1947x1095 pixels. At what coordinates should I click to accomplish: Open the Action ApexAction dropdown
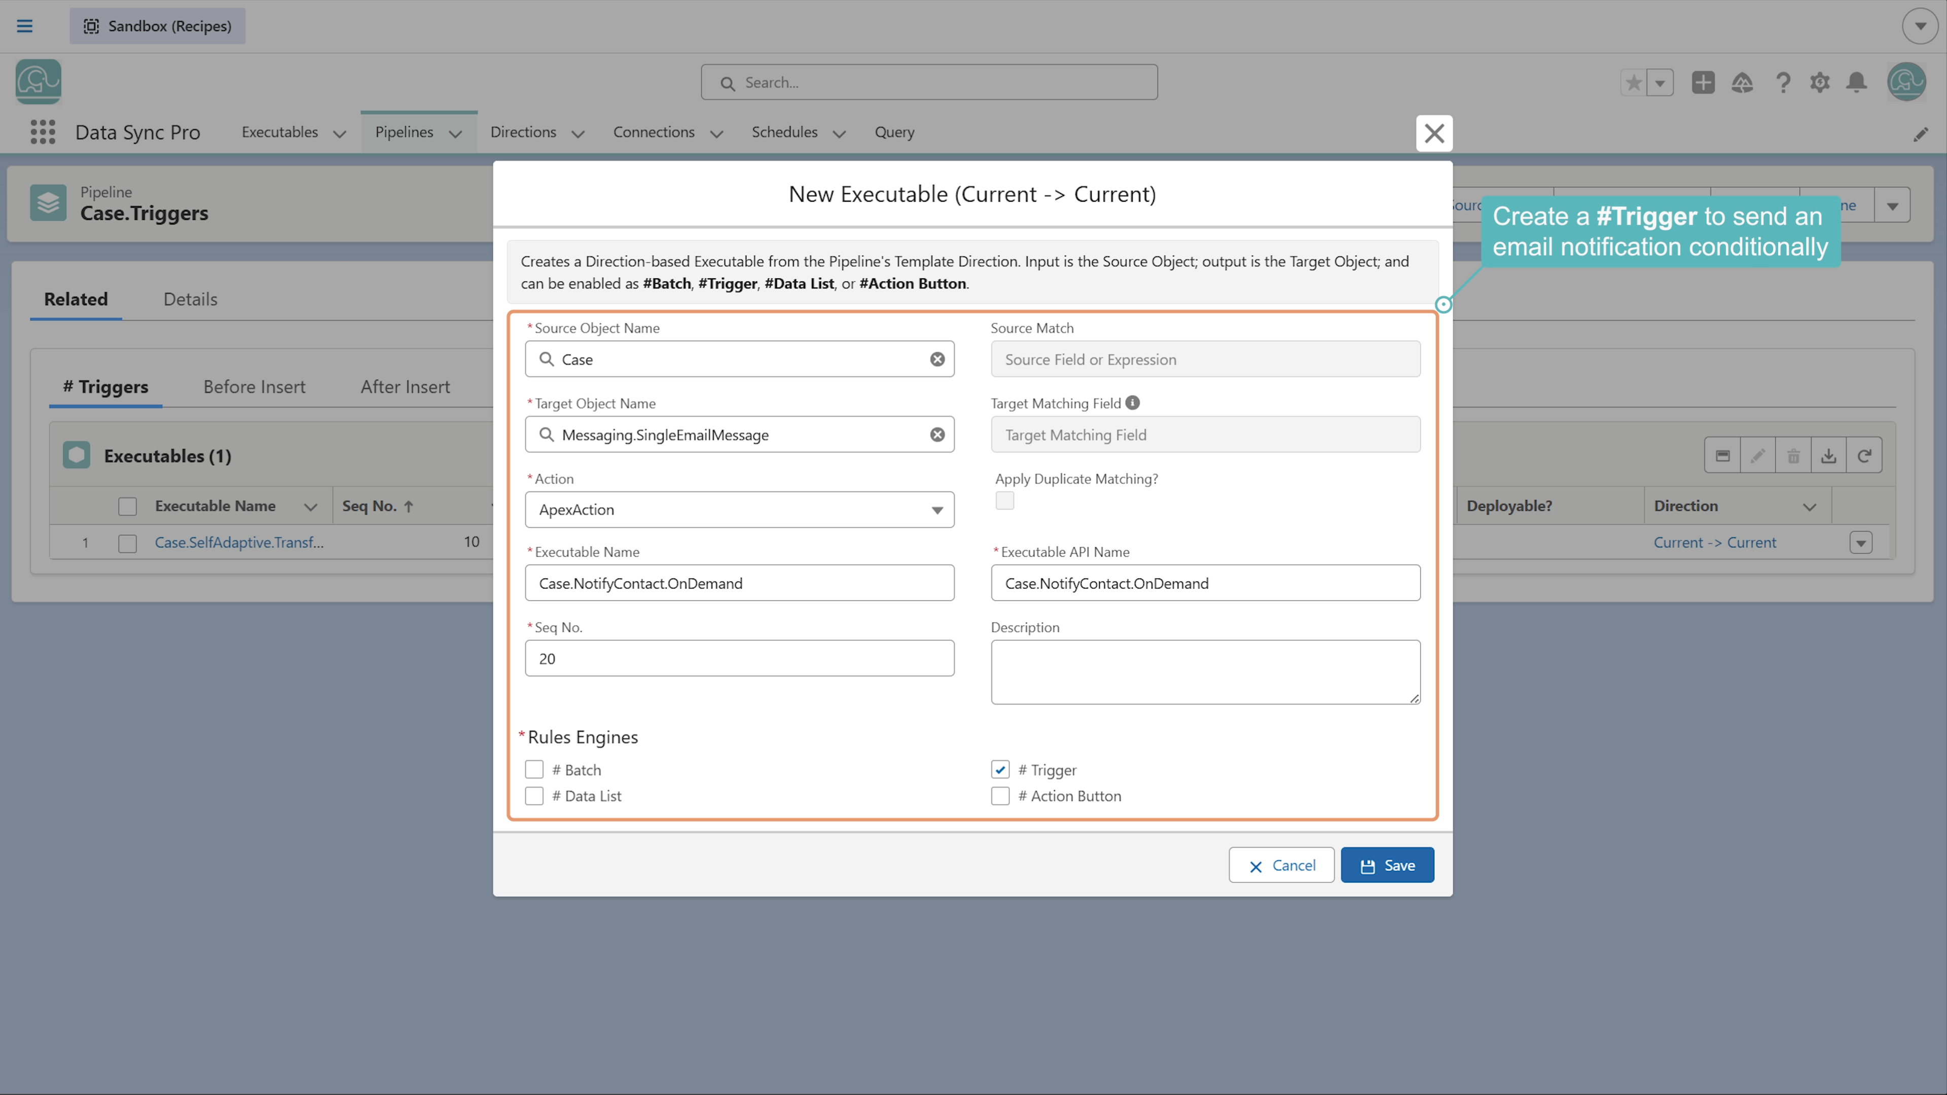tap(739, 509)
